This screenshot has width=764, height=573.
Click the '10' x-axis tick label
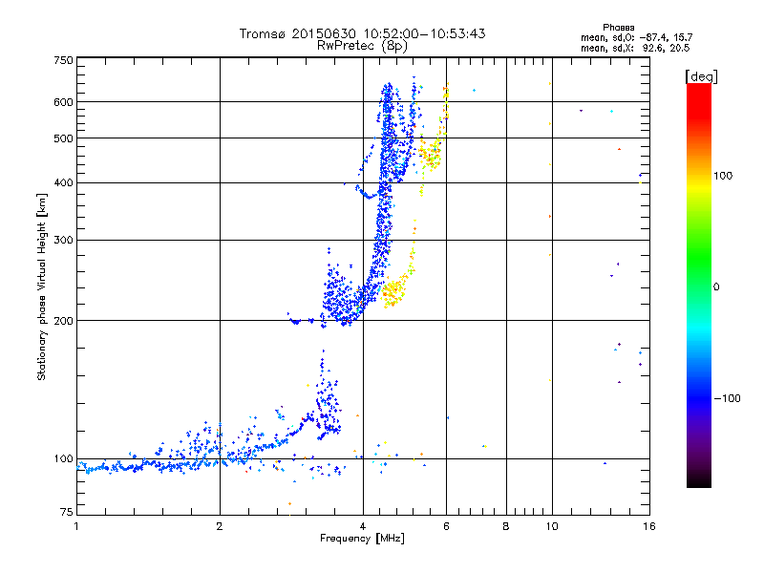click(x=552, y=526)
